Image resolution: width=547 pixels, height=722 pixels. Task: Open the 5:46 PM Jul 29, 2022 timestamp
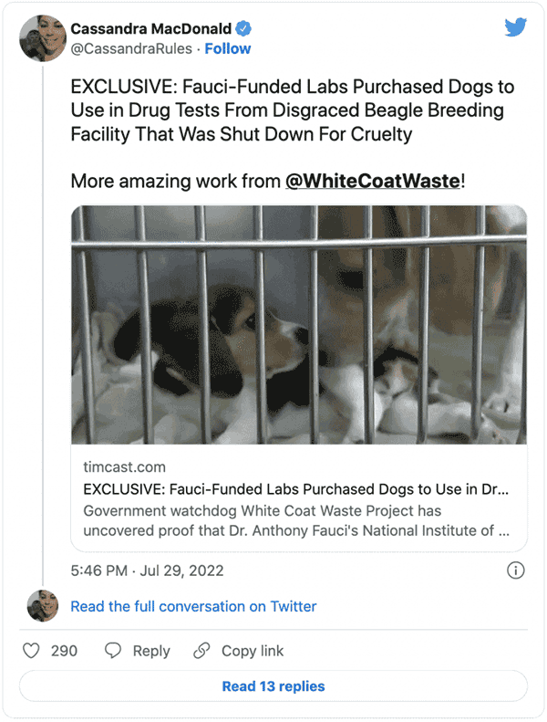point(147,570)
